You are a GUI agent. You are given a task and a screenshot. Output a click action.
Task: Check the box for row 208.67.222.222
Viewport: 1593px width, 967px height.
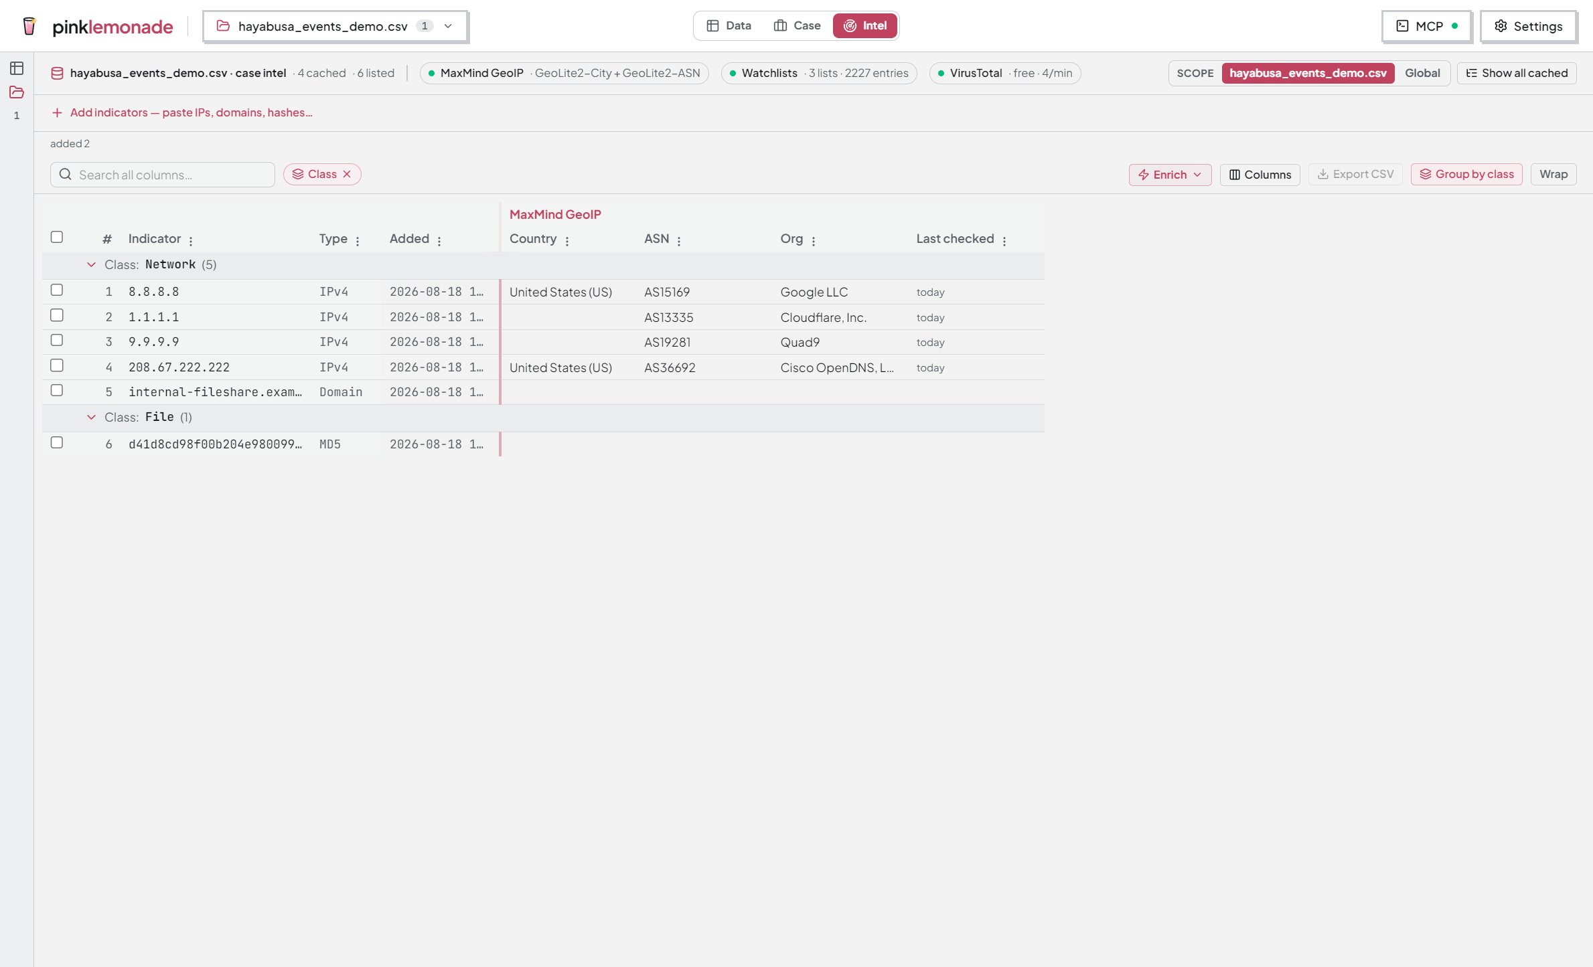[57, 365]
